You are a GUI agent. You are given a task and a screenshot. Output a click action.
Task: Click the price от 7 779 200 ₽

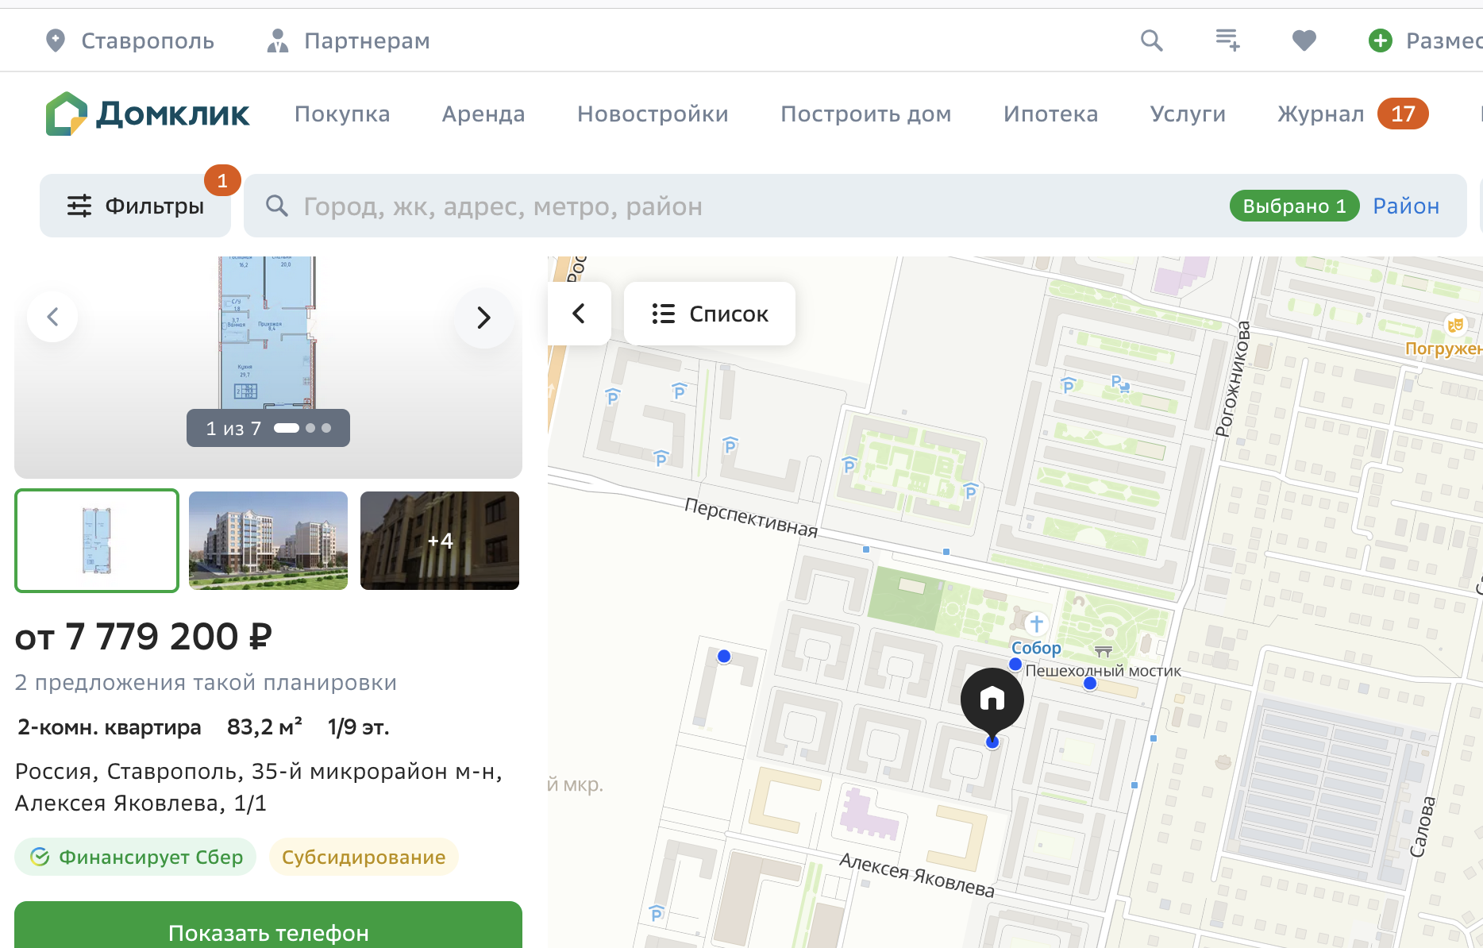[x=144, y=636]
